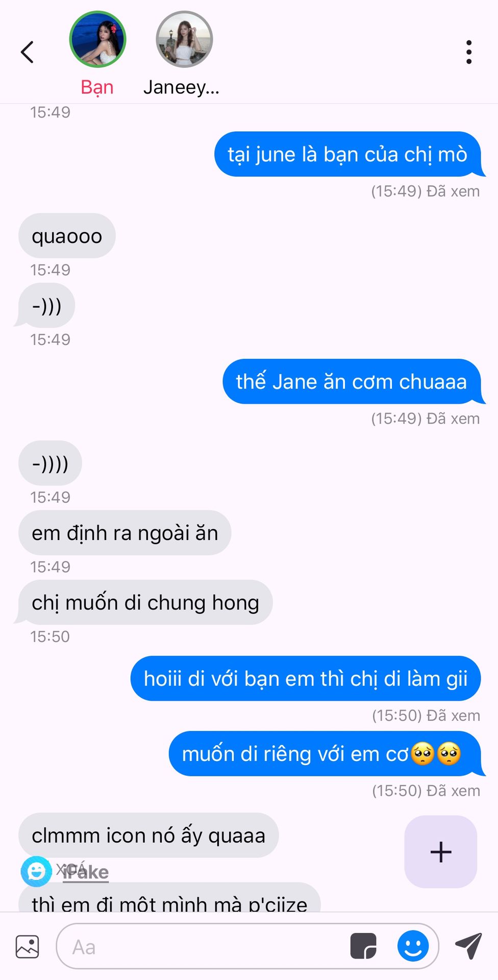498x980 pixels.
Task: Select the 'tại june là bạn của chị mò' bubble
Action: (x=348, y=154)
